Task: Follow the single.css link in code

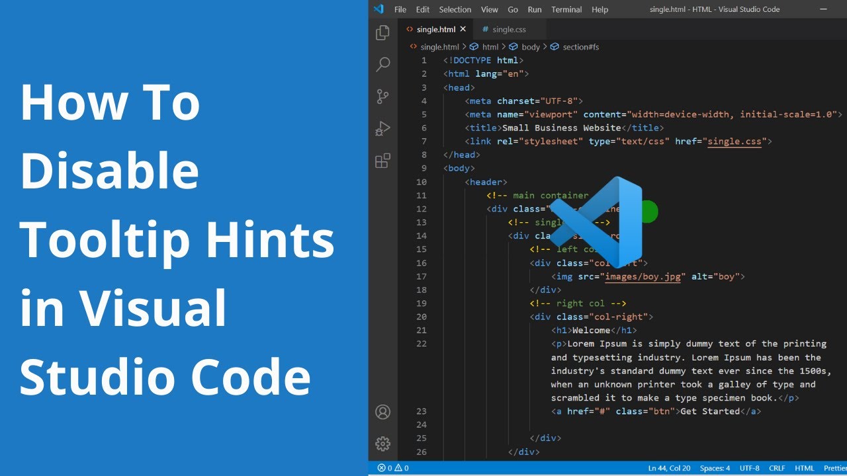Action: click(736, 141)
